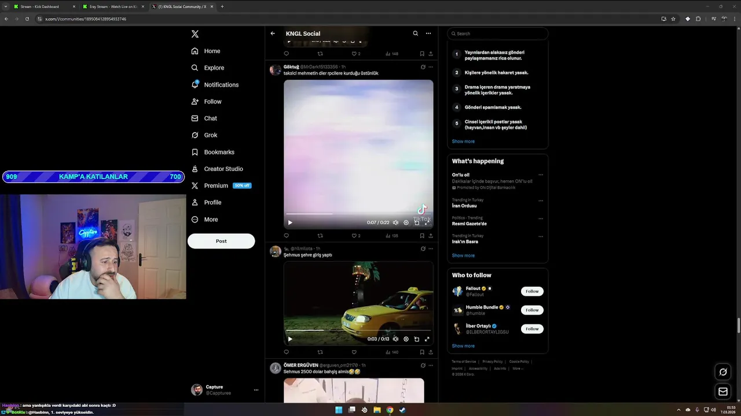Image resolution: width=741 pixels, height=416 pixels.
Task: Open Profile from the sidebar
Action: (x=207, y=202)
